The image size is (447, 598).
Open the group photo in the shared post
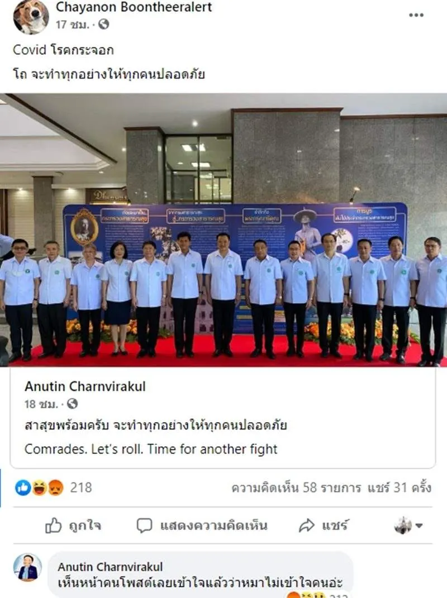(x=223, y=230)
